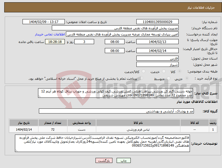Click the تعداد / مقدار column header
Image resolution: width=222 pixels, height=168 pixels.
(x=53, y=123)
